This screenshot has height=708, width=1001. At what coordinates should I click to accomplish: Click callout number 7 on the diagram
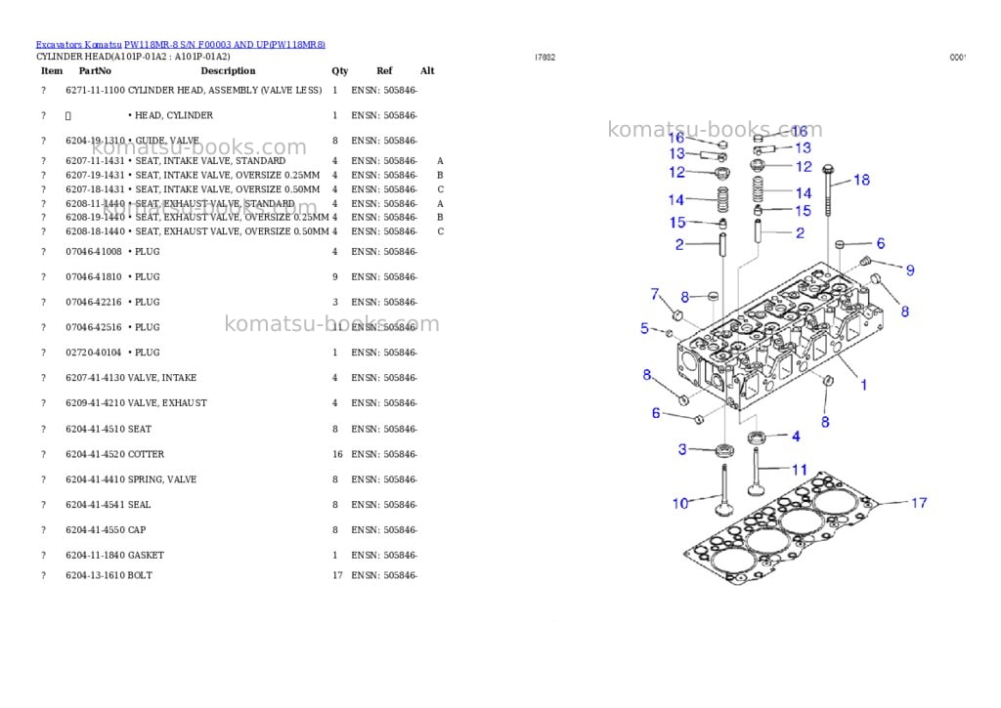655,294
